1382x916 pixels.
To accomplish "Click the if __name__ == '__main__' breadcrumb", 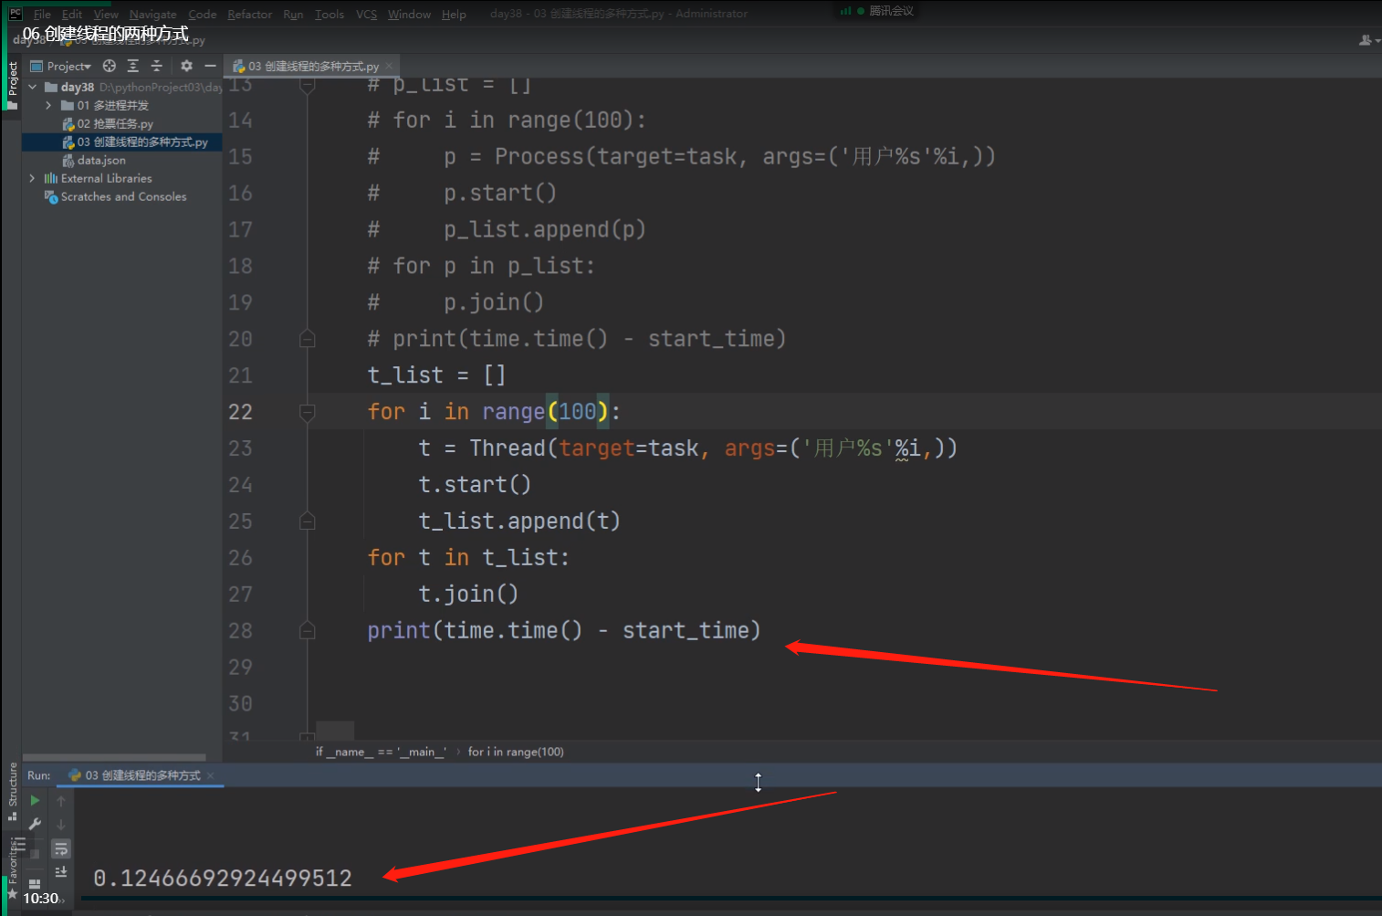I will coord(381,752).
